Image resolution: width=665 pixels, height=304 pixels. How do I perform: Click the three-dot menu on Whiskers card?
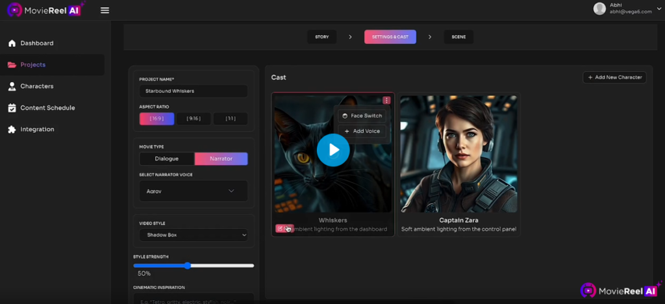(x=386, y=100)
